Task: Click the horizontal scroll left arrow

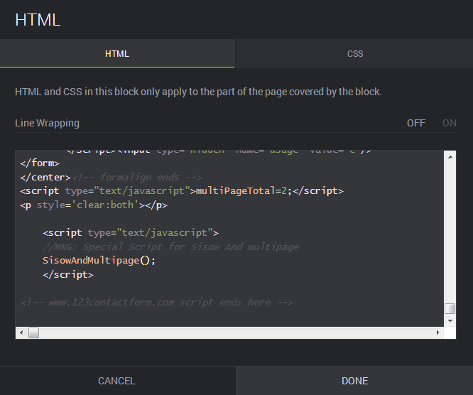Action: 21,333
